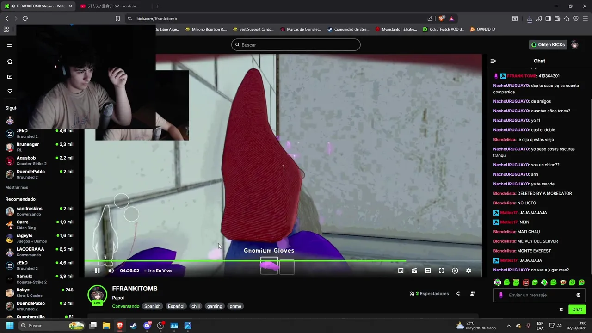Screen dimensions: 592x333
Task: Open File Explorer on taskbar
Action: pyautogui.click(x=106, y=326)
